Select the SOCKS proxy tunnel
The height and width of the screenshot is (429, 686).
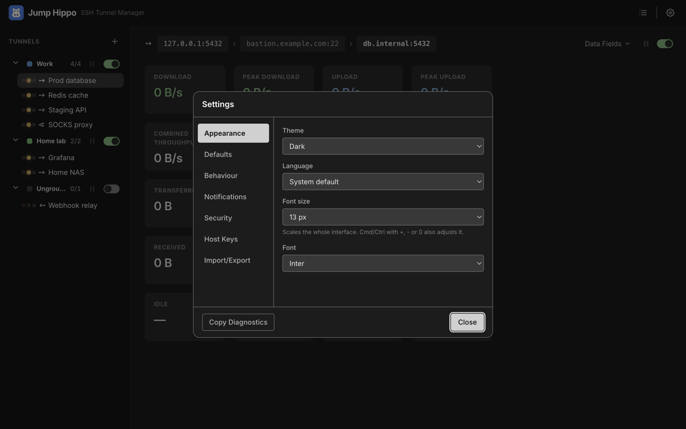coord(71,125)
